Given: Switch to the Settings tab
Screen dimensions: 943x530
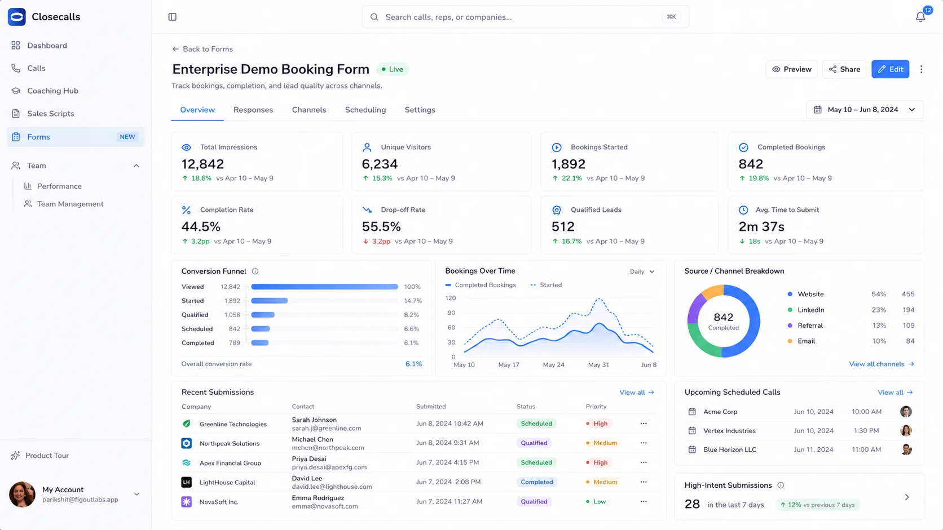Looking at the screenshot, I should [420, 110].
